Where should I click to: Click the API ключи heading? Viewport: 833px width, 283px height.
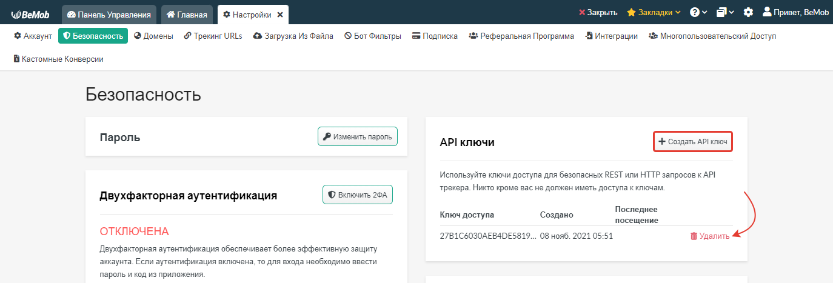[467, 142]
